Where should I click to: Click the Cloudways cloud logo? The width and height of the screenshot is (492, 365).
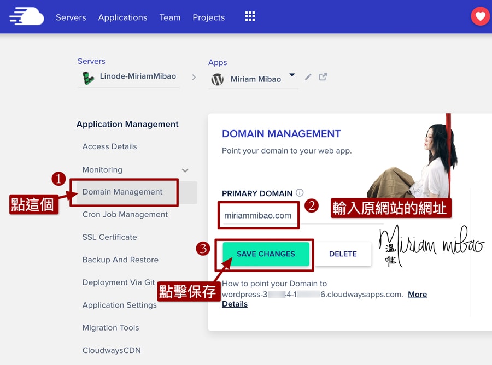point(27,16)
